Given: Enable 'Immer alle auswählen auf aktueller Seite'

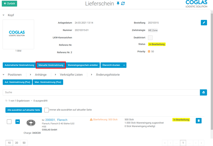Looking at the screenshot, I should pyautogui.click(x=47, y=110).
